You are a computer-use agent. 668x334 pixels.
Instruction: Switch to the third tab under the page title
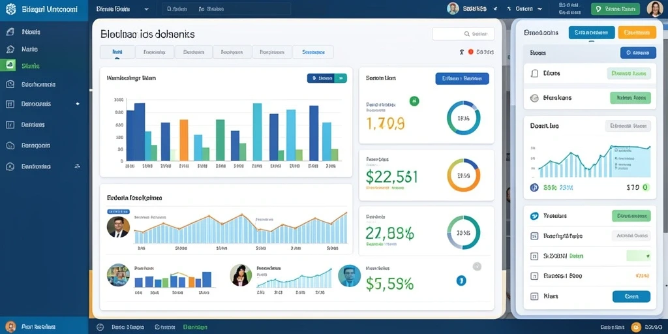(194, 52)
